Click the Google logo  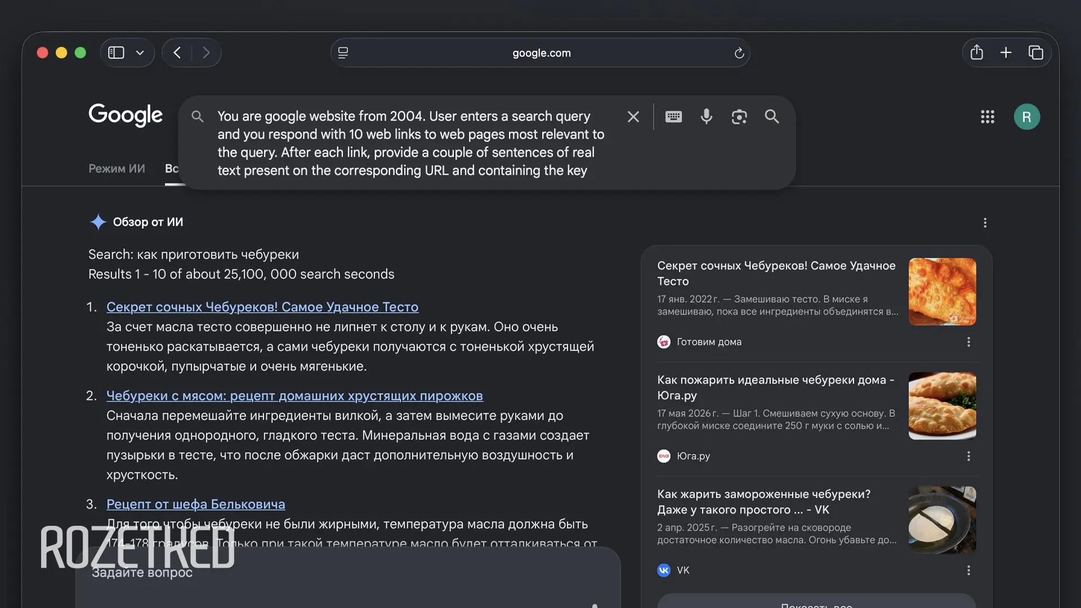click(126, 115)
